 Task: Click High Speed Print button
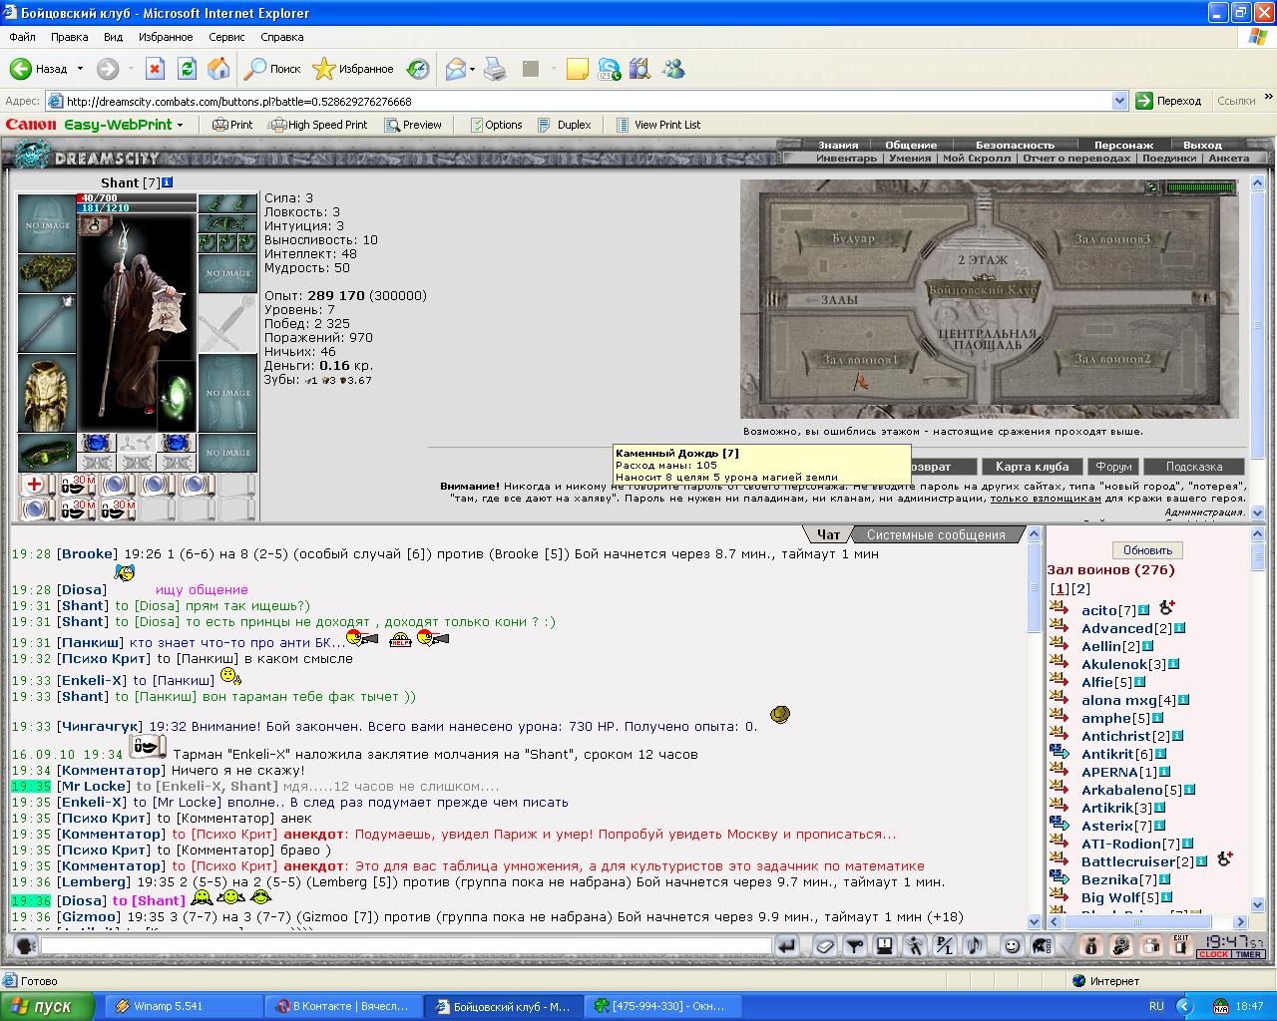[318, 125]
